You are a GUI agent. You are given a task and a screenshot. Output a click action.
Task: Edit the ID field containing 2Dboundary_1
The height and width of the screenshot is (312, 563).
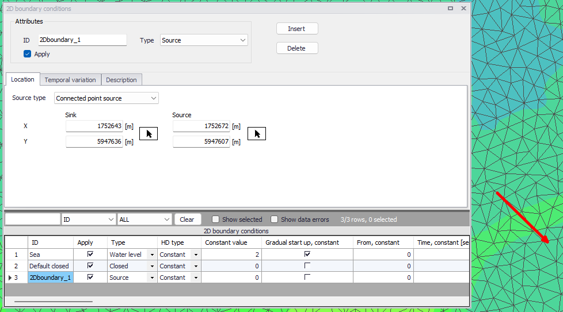pyautogui.click(x=82, y=40)
